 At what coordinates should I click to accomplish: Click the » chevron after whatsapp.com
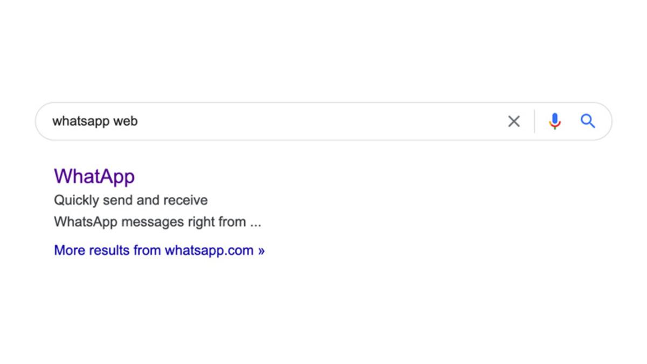pos(261,251)
